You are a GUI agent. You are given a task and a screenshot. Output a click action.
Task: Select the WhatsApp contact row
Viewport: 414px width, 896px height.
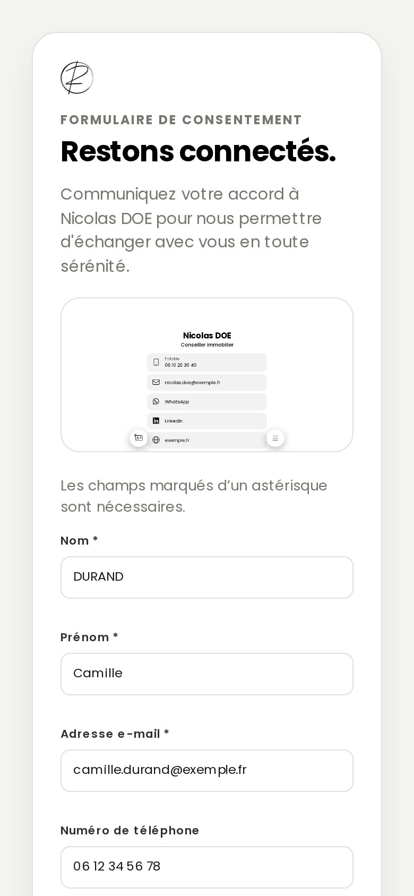point(207,402)
